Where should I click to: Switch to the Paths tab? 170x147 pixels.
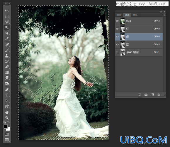135,15
